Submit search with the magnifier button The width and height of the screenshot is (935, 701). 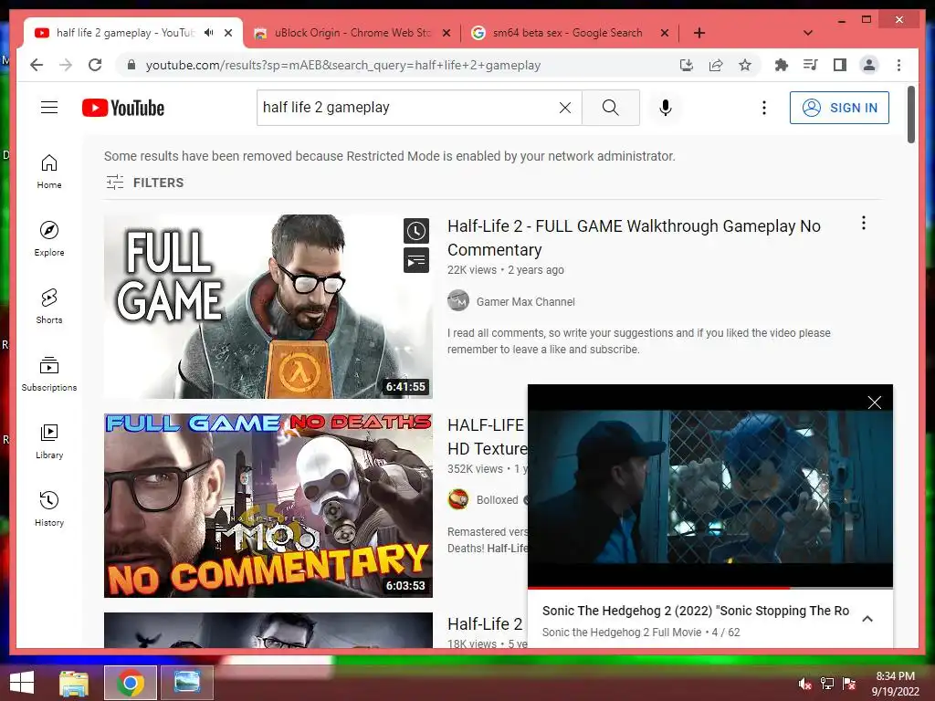tap(611, 108)
